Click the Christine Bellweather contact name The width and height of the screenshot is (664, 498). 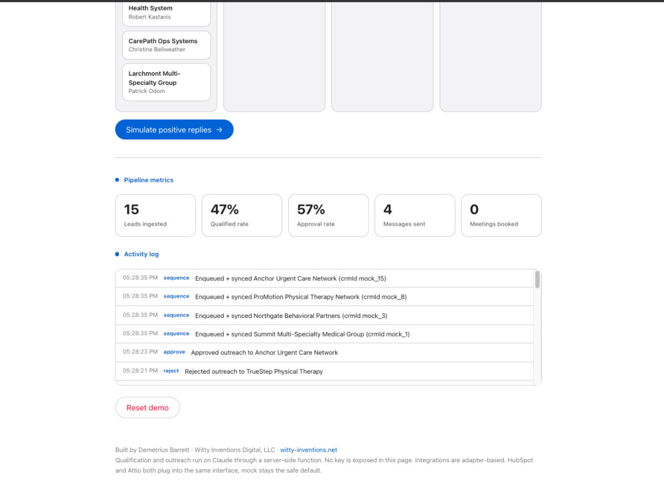coord(157,50)
